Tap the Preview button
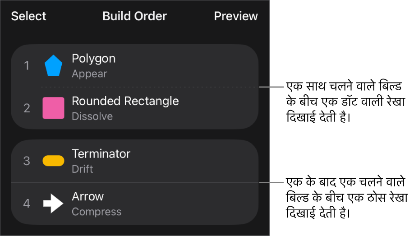Screen dimensions: 414x236 click(235, 16)
